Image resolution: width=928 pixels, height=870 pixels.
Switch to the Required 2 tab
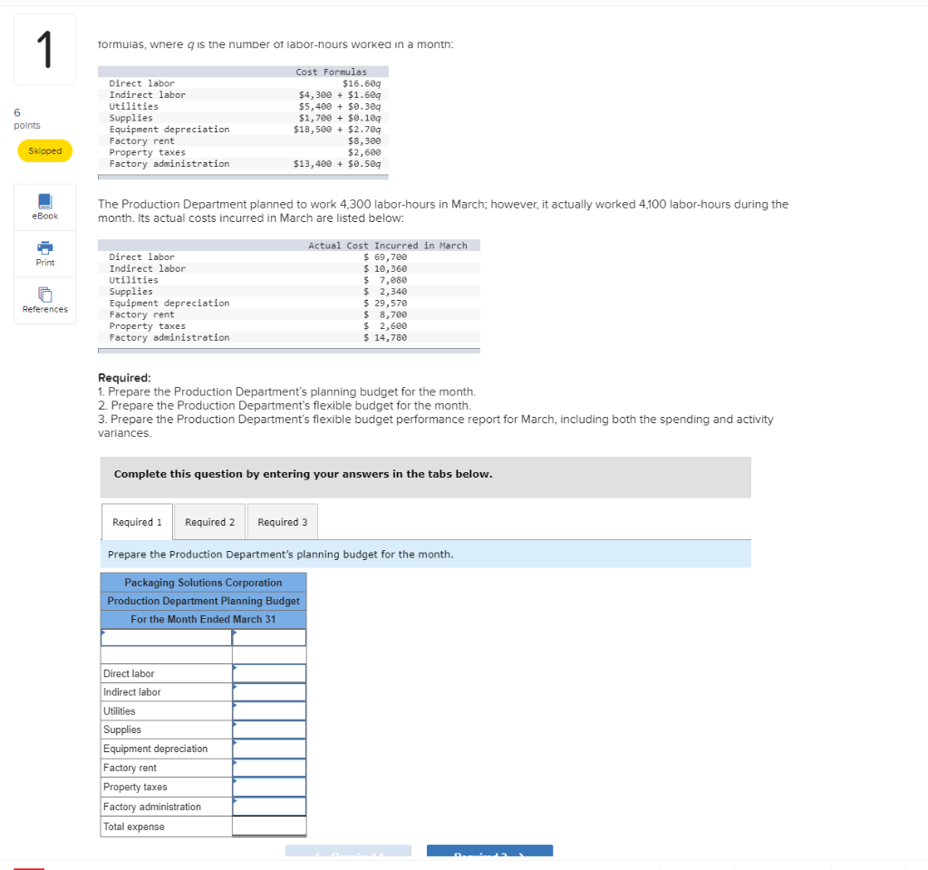pyautogui.click(x=209, y=521)
